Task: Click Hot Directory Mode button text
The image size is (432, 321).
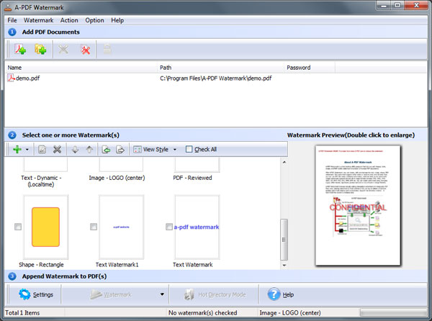Action: [x=222, y=294]
